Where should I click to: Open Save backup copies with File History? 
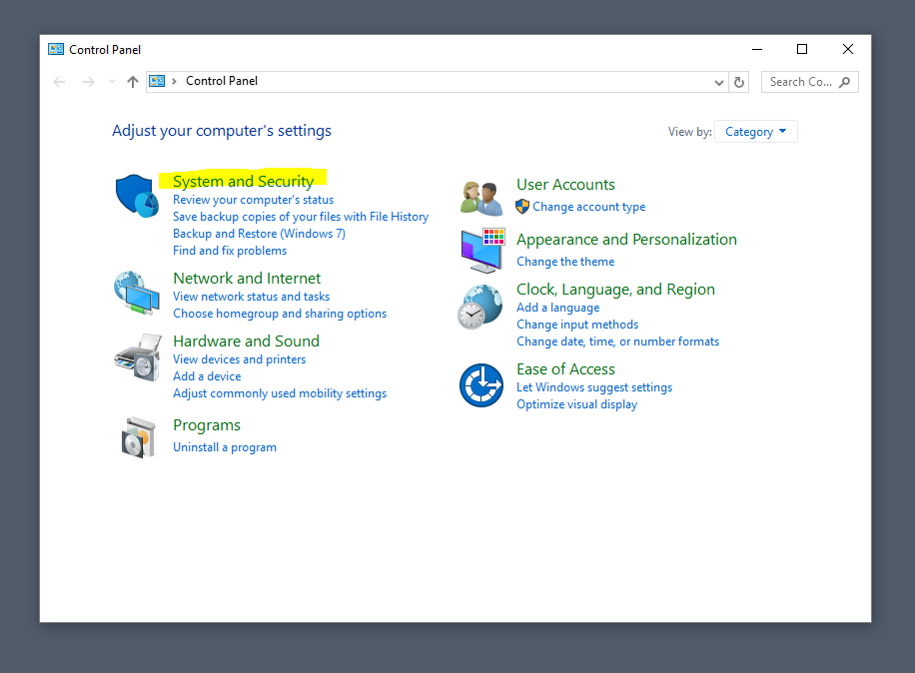(x=301, y=217)
